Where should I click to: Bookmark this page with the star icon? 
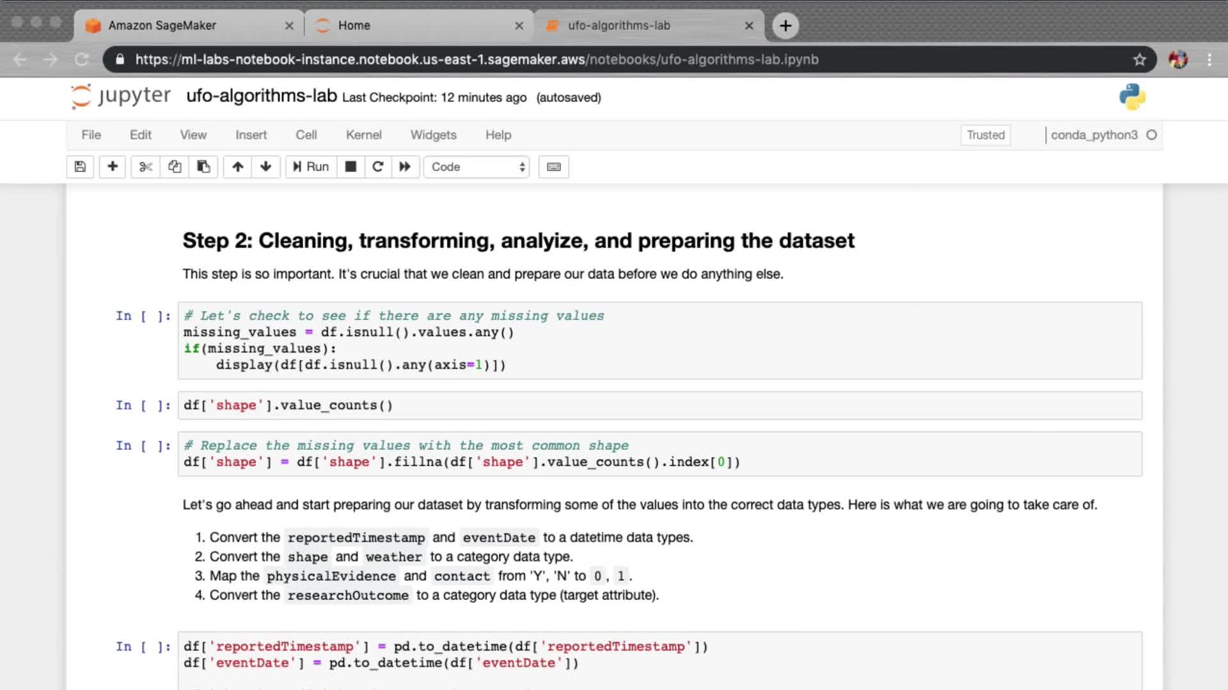[x=1140, y=59]
